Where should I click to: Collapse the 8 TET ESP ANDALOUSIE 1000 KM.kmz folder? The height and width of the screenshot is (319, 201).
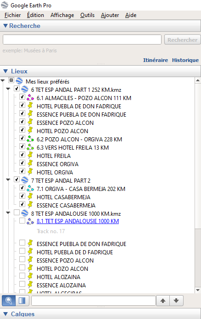8,213
